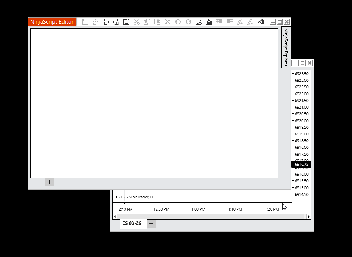Screen dimensions: 352x257
Task: Compile the NinjaScript code
Action: tap(209, 21)
